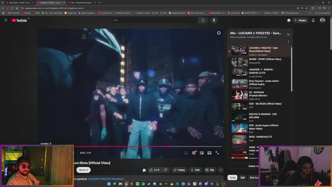Click the Paylaş share button

(179, 170)
